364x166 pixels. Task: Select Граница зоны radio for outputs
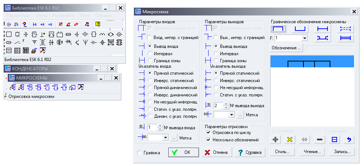tap(216, 60)
